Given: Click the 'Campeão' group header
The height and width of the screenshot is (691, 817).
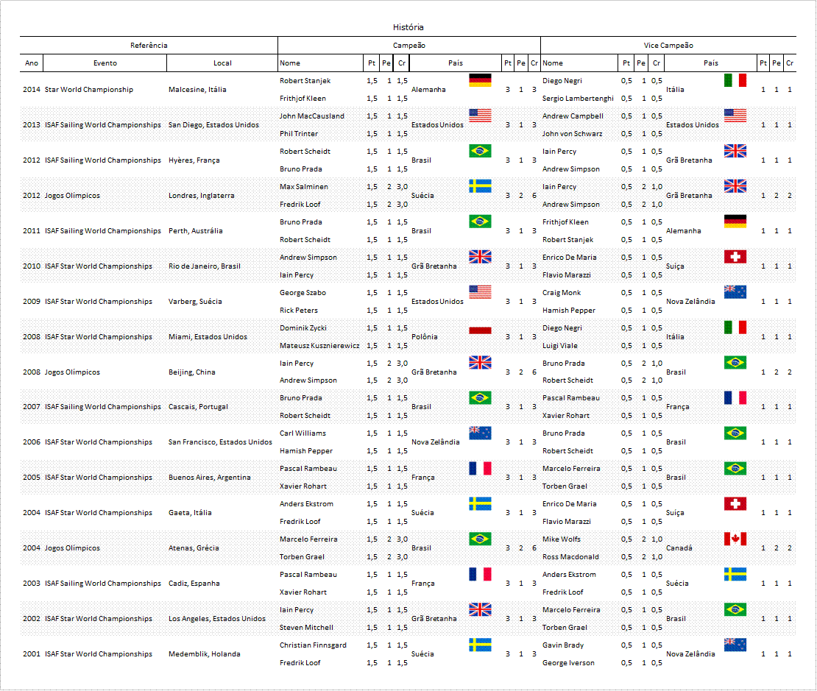Looking at the screenshot, I should [x=409, y=46].
